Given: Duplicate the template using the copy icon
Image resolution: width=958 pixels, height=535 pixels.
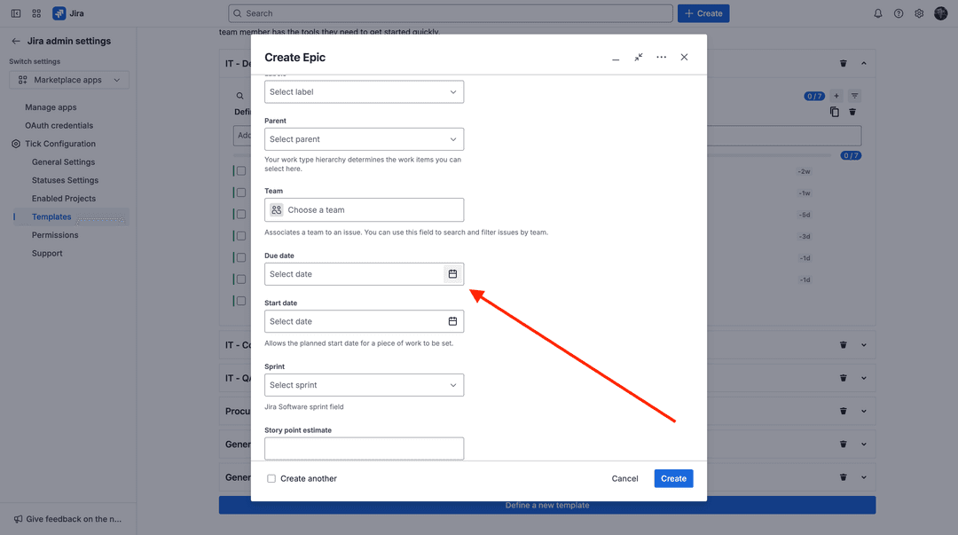Looking at the screenshot, I should 834,112.
